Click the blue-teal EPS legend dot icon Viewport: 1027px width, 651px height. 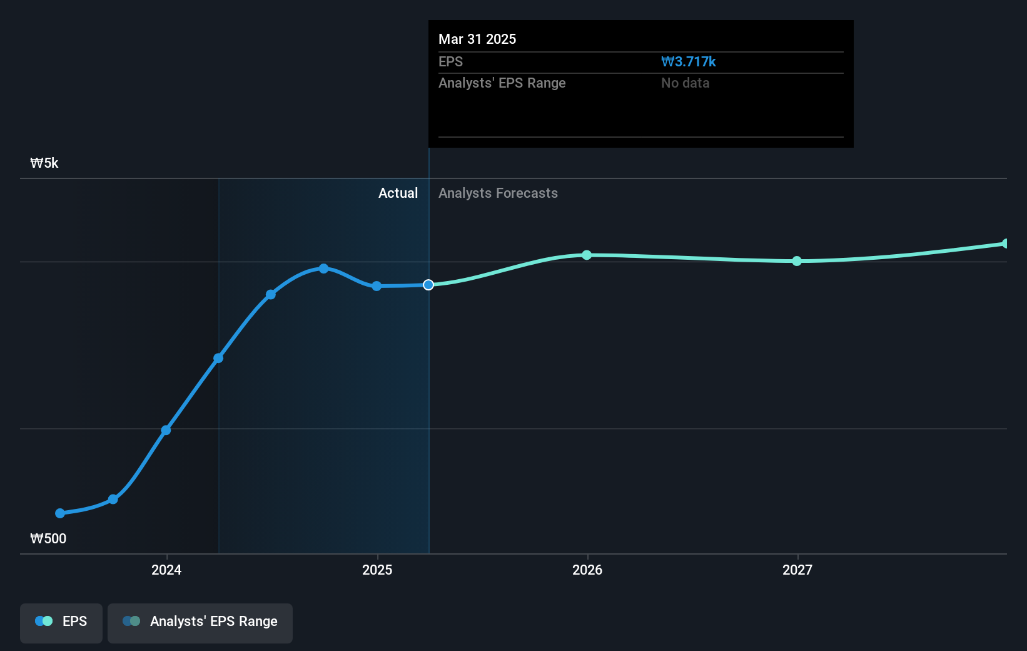pos(44,621)
